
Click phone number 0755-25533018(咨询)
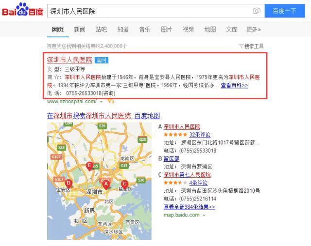tap(91, 93)
